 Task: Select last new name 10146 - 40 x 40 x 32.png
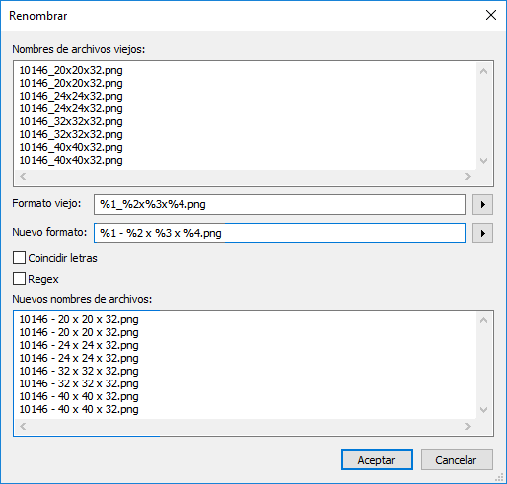point(79,409)
